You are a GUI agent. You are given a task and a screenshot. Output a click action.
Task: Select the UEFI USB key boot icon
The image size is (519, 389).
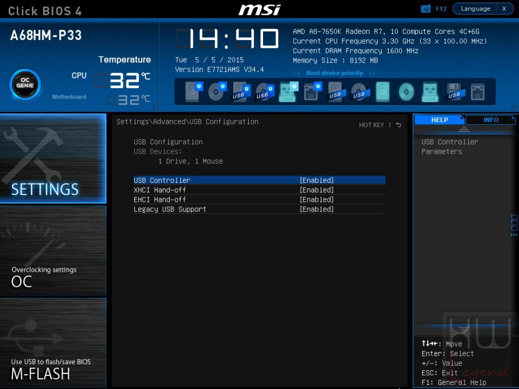[x=289, y=92]
